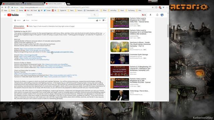214x120 pixels.
Task: Switch to the OneTab browser tab
Action: click(34, 4)
